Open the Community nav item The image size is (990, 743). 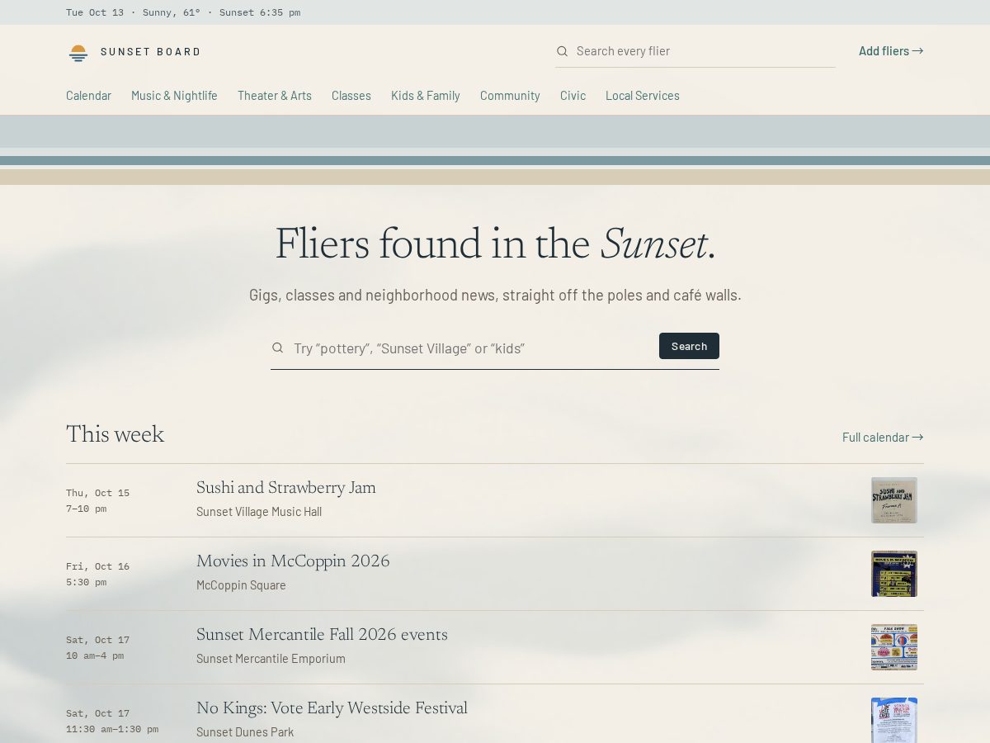[x=510, y=96]
